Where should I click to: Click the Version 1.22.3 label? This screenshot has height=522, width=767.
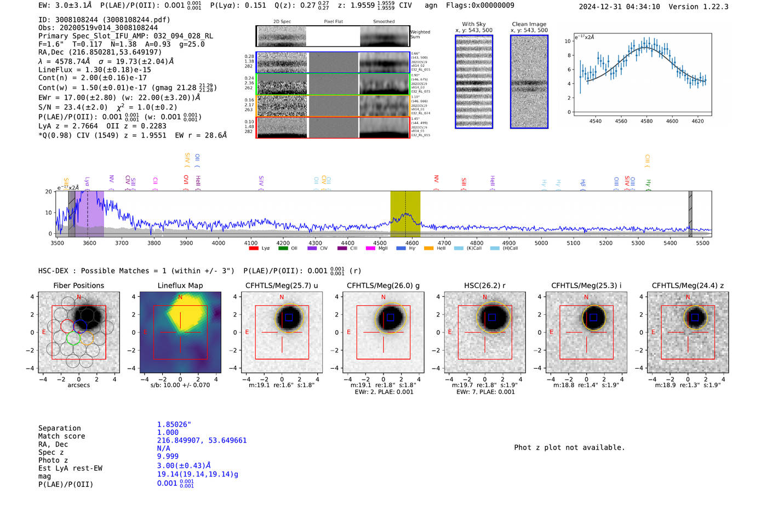699,7
